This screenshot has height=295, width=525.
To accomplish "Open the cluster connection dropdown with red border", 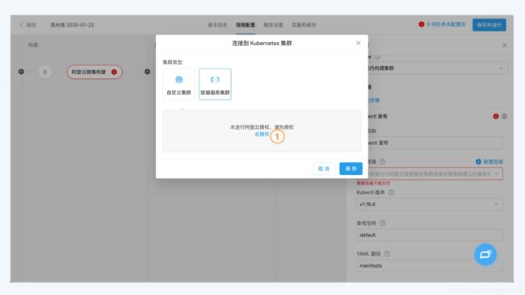I will coord(435,173).
